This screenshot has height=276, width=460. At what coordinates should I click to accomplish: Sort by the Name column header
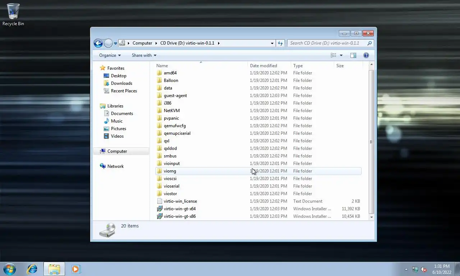pyautogui.click(x=202, y=66)
